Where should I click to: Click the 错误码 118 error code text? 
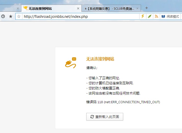point(123,102)
